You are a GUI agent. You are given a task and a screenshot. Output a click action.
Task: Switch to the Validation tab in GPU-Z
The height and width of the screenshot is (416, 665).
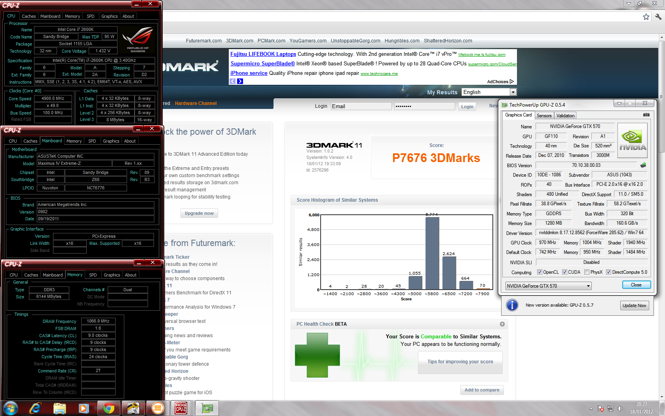pos(565,116)
